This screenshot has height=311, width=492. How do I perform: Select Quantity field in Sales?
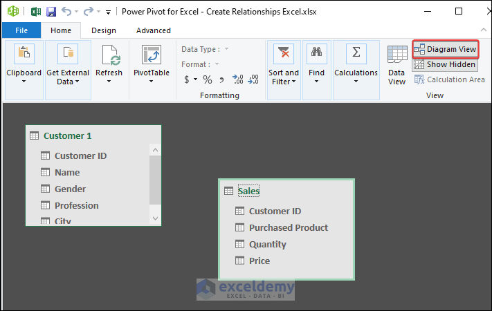(x=267, y=244)
